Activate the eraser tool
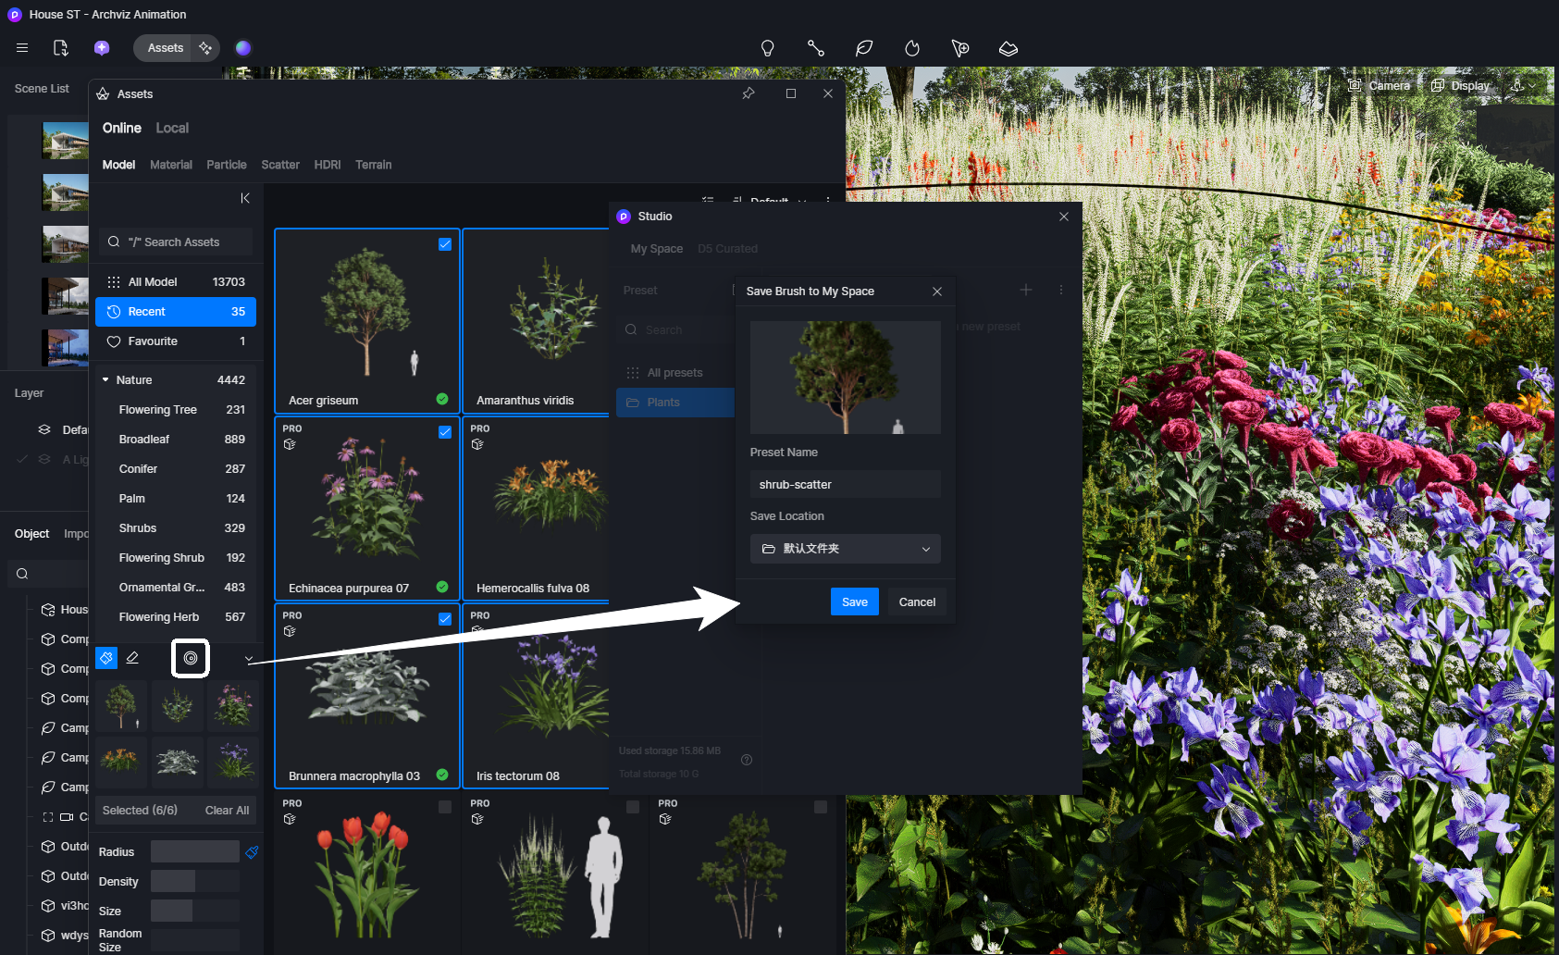The width and height of the screenshot is (1559, 955). (x=132, y=658)
